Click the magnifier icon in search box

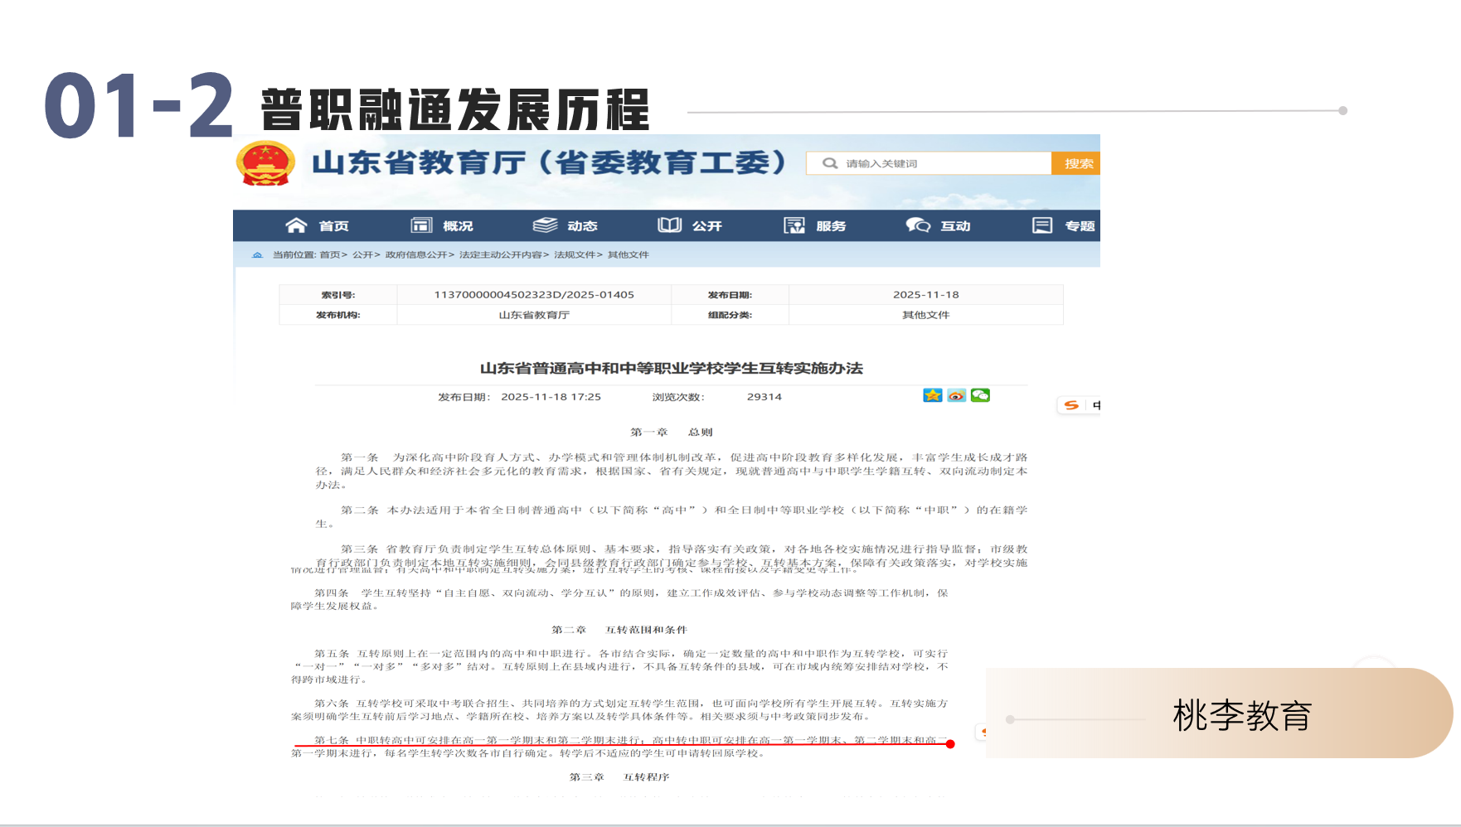pyautogui.click(x=829, y=163)
